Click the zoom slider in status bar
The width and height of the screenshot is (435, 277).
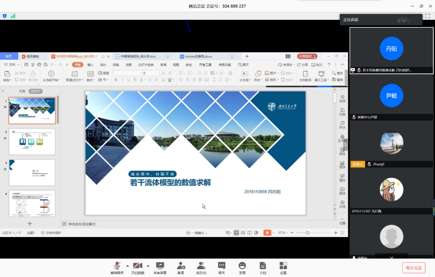[x=307, y=233]
